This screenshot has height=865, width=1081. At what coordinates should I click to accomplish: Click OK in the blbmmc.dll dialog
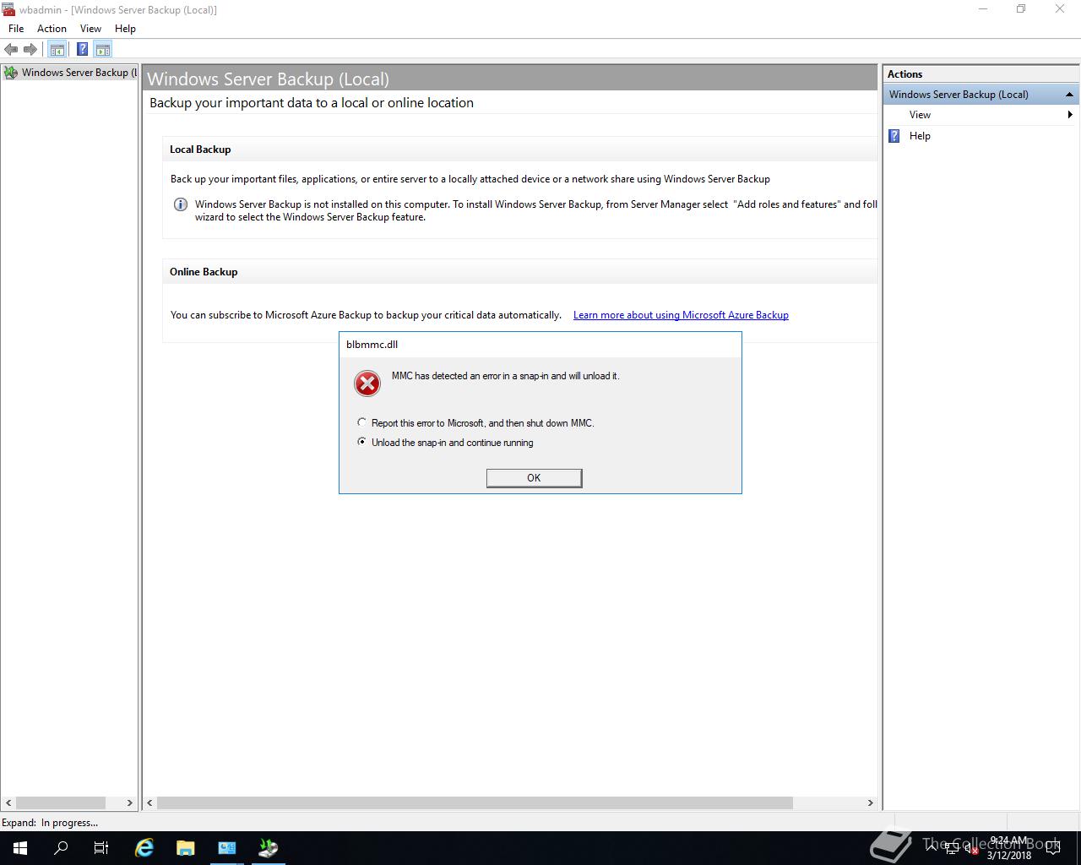534,478
